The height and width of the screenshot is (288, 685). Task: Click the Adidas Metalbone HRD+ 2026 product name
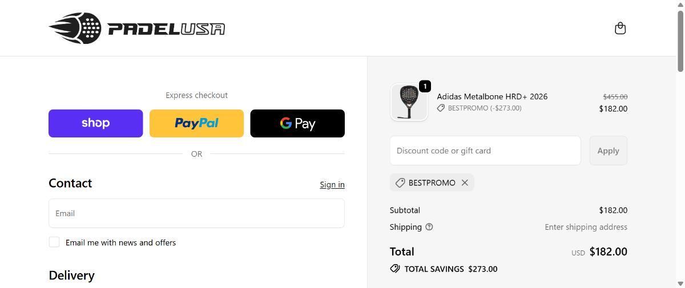492,96
